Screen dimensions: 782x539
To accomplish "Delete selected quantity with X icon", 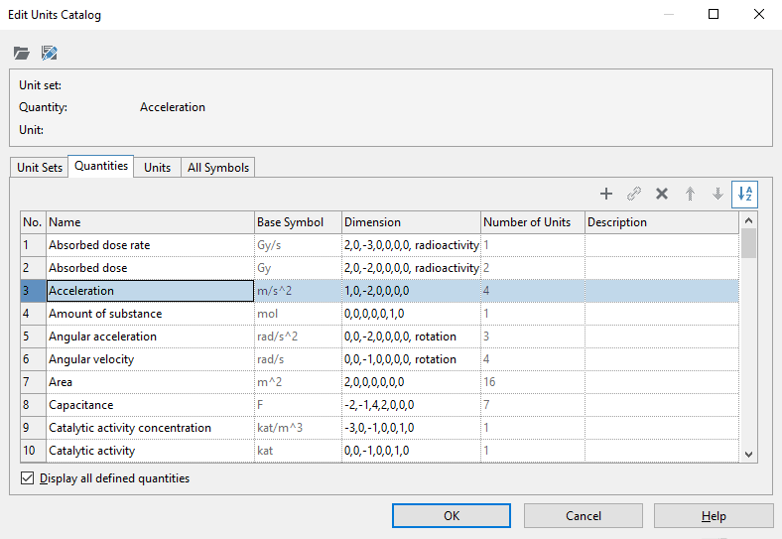I will point(662,194).
